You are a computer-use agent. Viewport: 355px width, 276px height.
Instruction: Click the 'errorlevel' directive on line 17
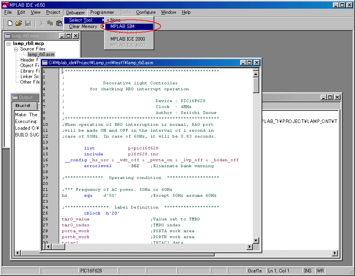pyautogui.click(x=97, y=166)
